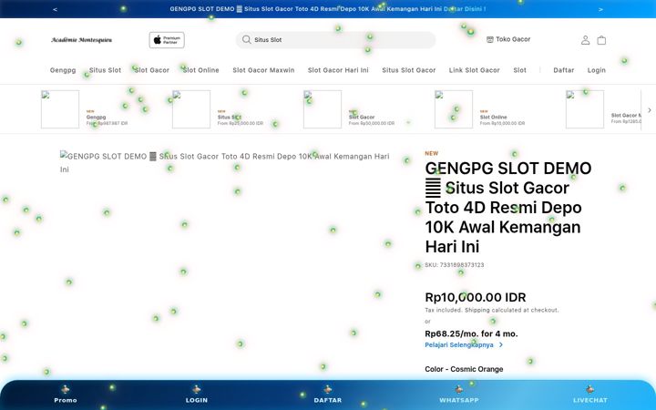The width and height of the screenshot is (656, 410).
Task: Open the Link Slot Gacor menu item
Action: point(475,70)
